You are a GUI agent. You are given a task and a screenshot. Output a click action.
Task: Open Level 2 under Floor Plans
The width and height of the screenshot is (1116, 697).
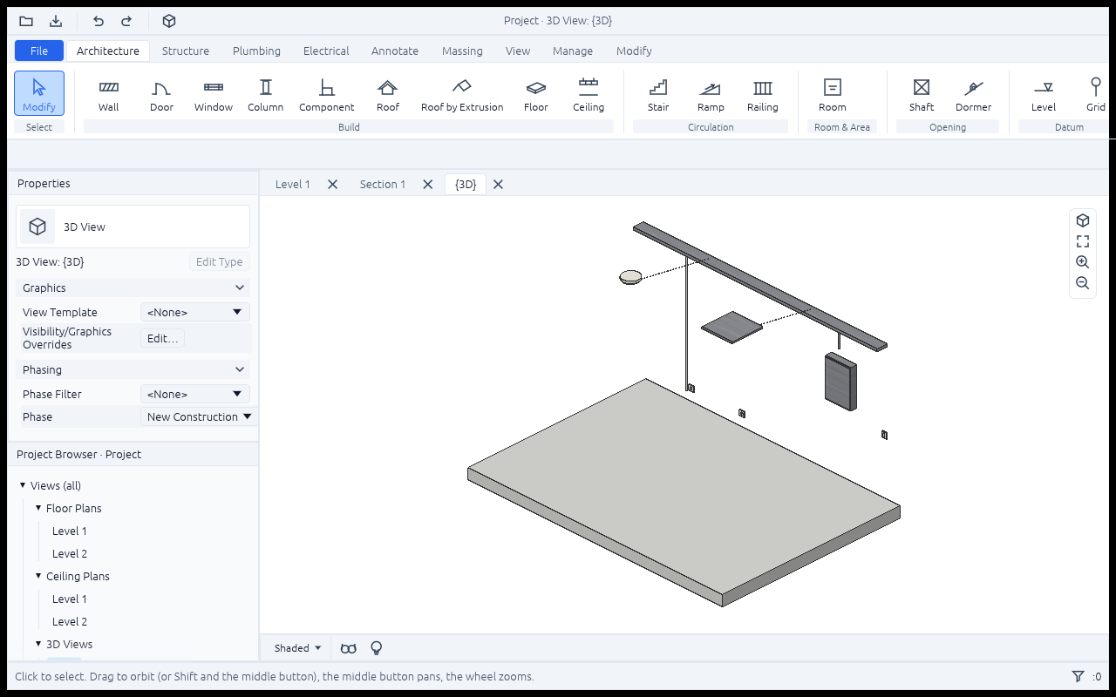[x=70, y=553]
